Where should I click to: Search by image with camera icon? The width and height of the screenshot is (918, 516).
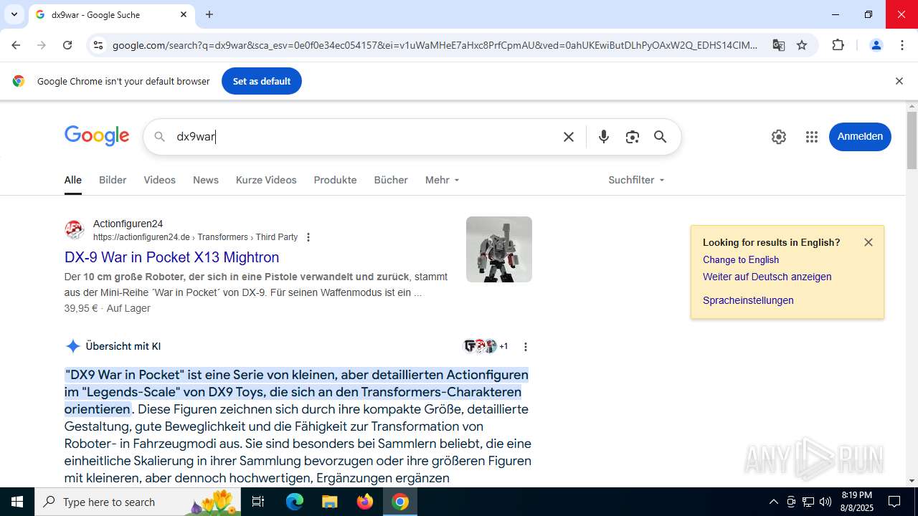click(632, 137)
